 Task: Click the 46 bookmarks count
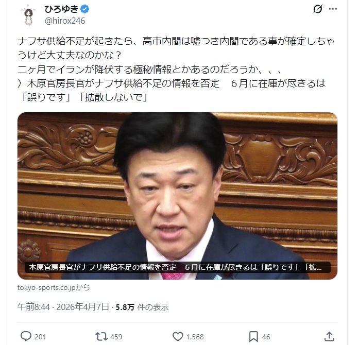point(266,337)
